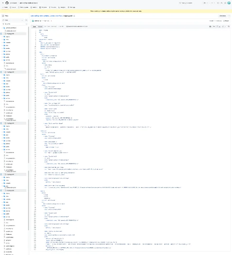The height and width of the screenshot is (255, 232).
Task: Open your pull requests from header icon
Action: (x=222, y=3)
